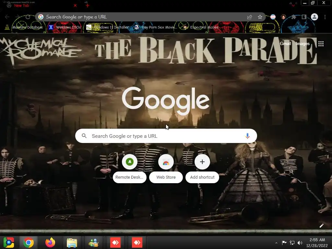
Task: Start voice search with microphone icon
Action: pyautogui.click(x=247, y=136)
